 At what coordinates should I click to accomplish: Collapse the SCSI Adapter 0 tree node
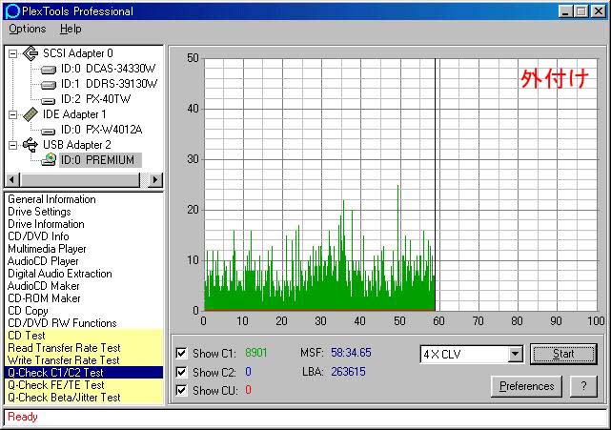(x=12, y=53)
